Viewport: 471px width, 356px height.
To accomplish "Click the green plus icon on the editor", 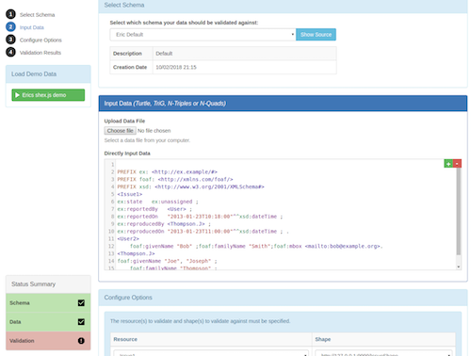I will (x=448, y=164).
